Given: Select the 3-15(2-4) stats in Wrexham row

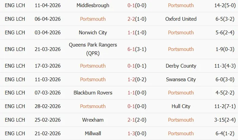Looking at the screenshot, I should point(223,120).
